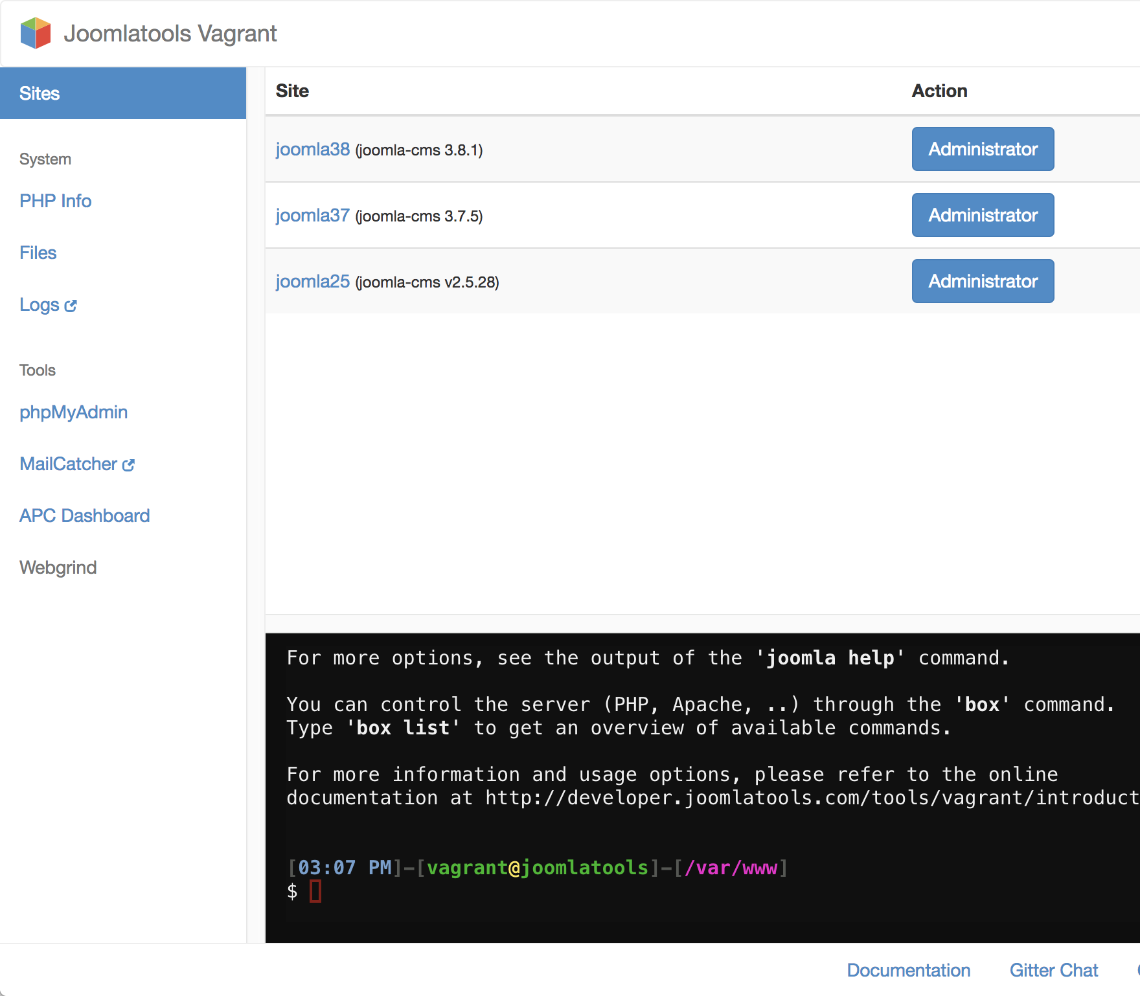
Task: Click Administrator button for joomla37
Action: [983, 215]
